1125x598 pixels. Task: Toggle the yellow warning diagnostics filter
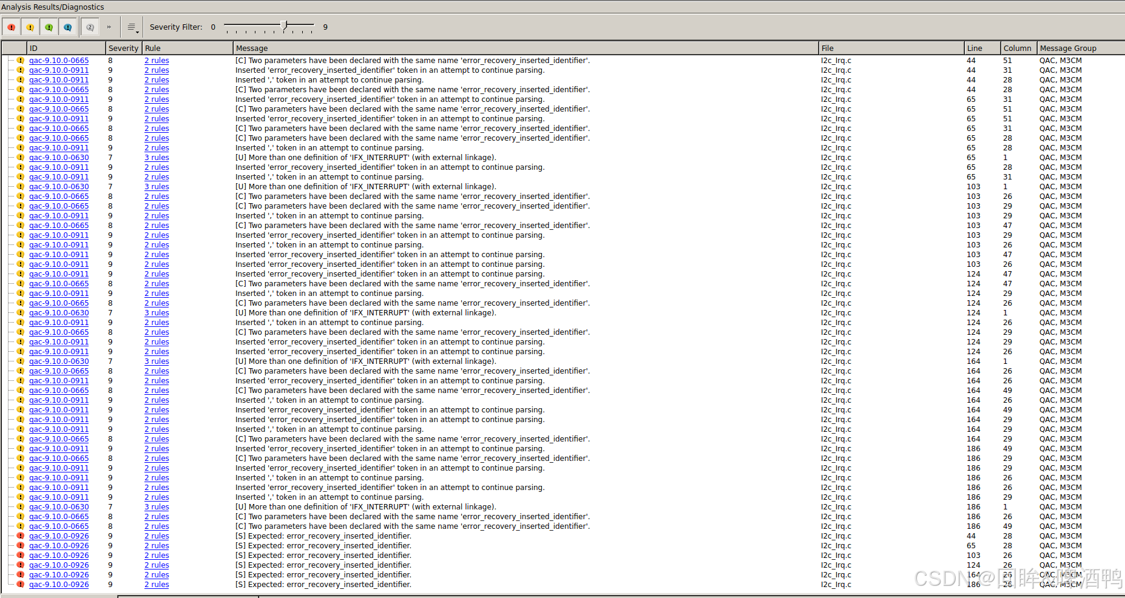pyautogui.click(x=30, y=27)
